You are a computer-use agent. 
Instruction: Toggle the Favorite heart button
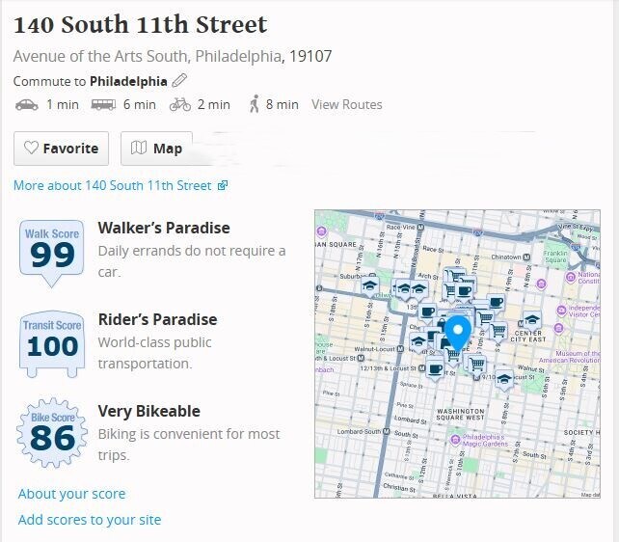[61, 149]
